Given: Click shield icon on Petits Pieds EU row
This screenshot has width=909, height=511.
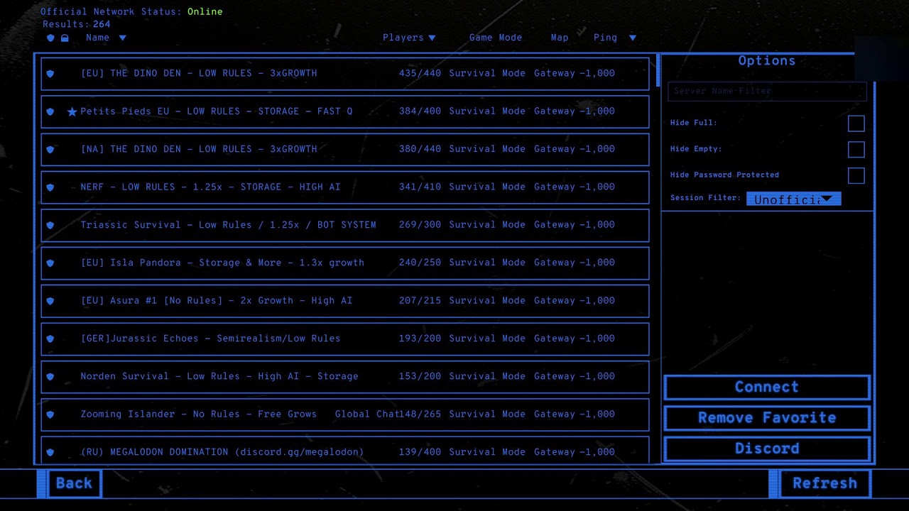Looking at the screenshot, I should point(50,111).
